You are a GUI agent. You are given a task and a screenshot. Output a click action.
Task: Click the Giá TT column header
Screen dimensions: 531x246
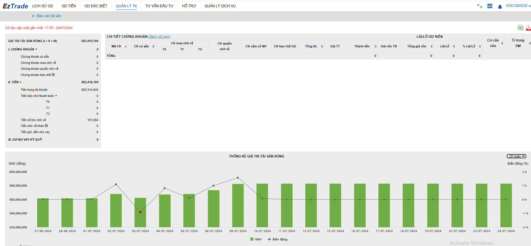(335, 46)
